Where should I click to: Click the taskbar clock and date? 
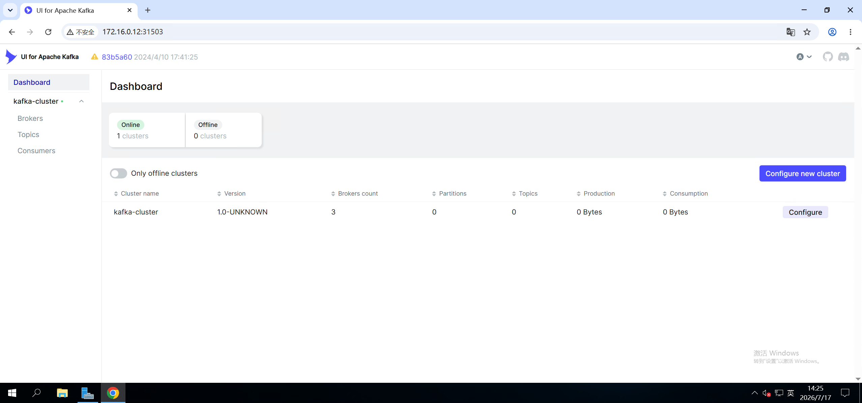[815, 393]
